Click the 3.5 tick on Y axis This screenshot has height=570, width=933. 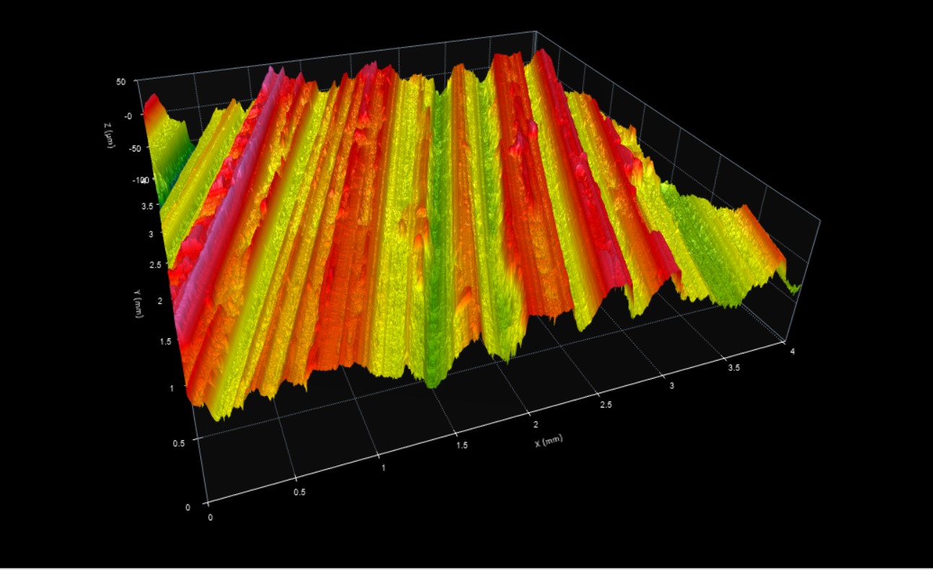pos(146,206)
